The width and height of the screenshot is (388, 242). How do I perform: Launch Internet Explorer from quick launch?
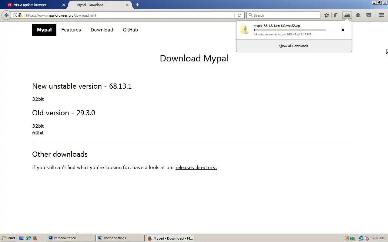click(x=28, y=238)
